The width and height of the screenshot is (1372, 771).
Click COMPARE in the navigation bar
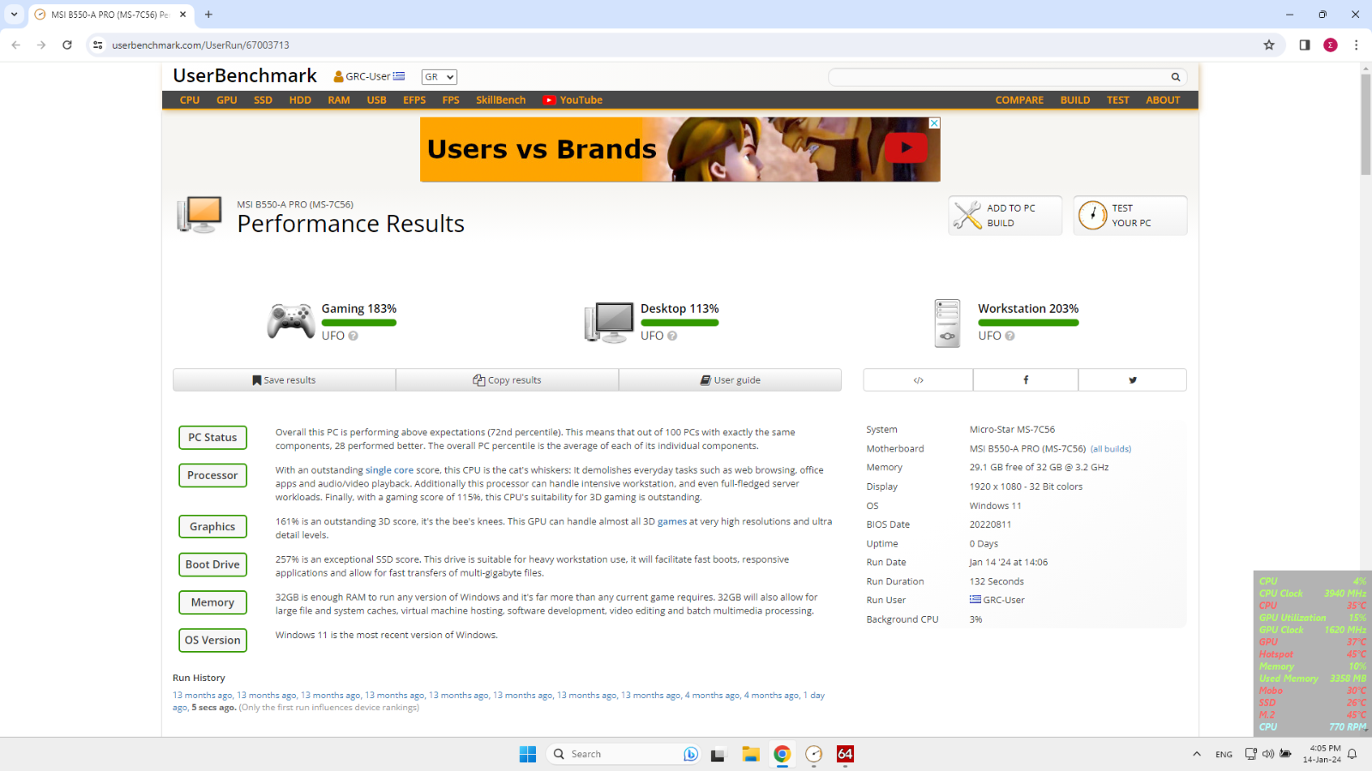[x=1020, y=100]
